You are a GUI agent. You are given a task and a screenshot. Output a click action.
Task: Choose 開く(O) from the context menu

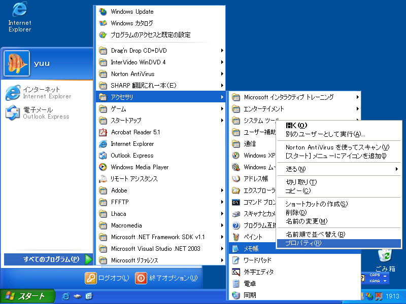(296, 125)
